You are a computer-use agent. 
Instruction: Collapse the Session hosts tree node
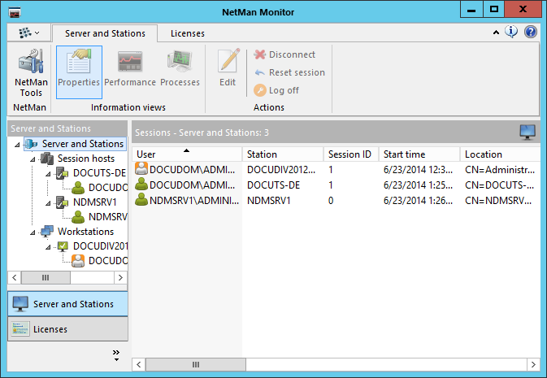[x=34, y=159]
